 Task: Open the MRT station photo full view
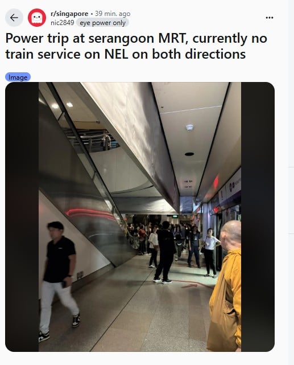click(x=140, y=217)
